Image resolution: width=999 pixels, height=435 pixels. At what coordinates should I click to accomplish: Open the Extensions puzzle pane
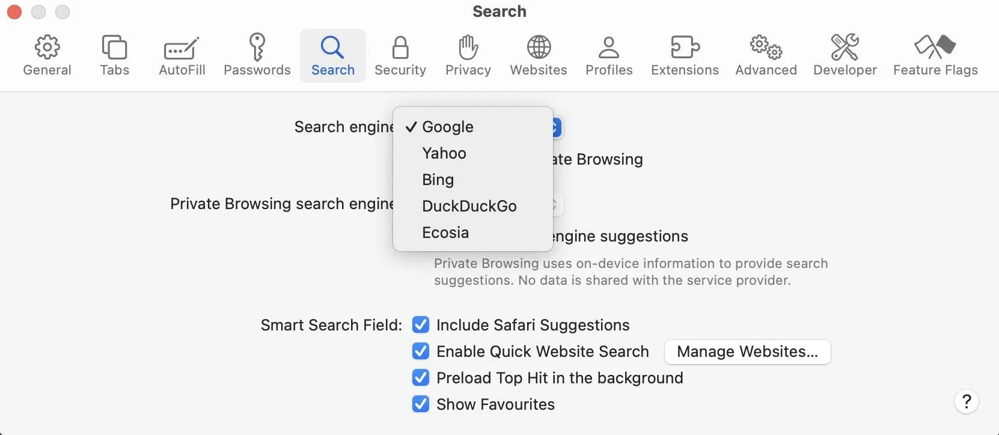click(685, 56)
